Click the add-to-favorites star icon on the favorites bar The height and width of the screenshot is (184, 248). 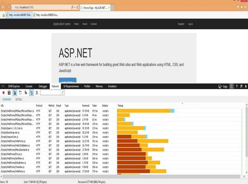[x=3, y=15]
